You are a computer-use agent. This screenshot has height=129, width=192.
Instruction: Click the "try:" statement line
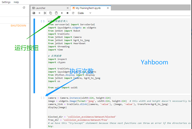tap(51, 126)
